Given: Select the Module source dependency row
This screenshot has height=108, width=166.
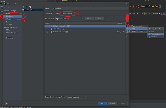Looking at the screenshot, I should 85,29.
